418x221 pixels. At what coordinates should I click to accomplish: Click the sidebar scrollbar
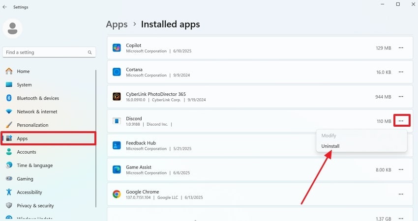pos(96,138)
